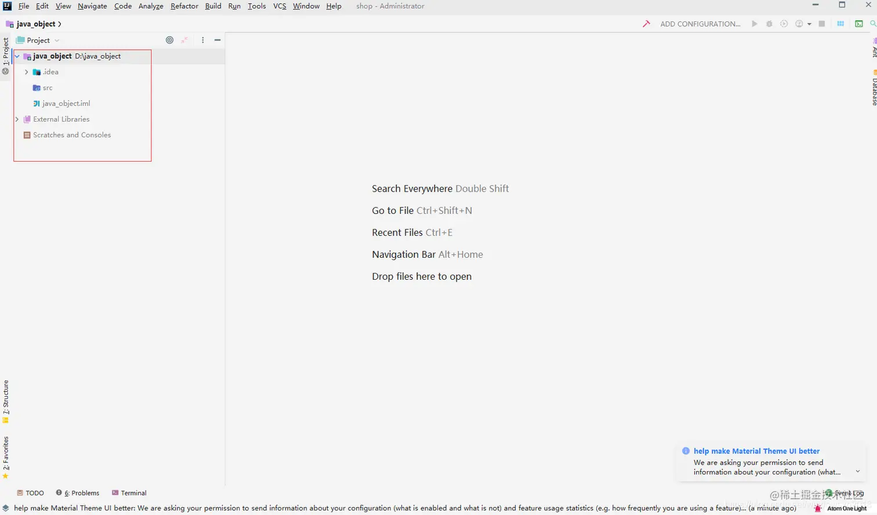
Task: Open the Run menu
Action: tap(234, 6)
